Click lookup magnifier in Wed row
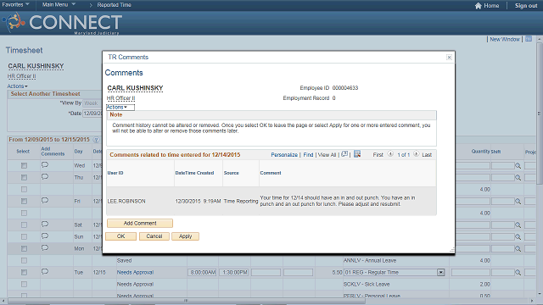The height and width of the screenshot is (305, 543). pos(518,166)
